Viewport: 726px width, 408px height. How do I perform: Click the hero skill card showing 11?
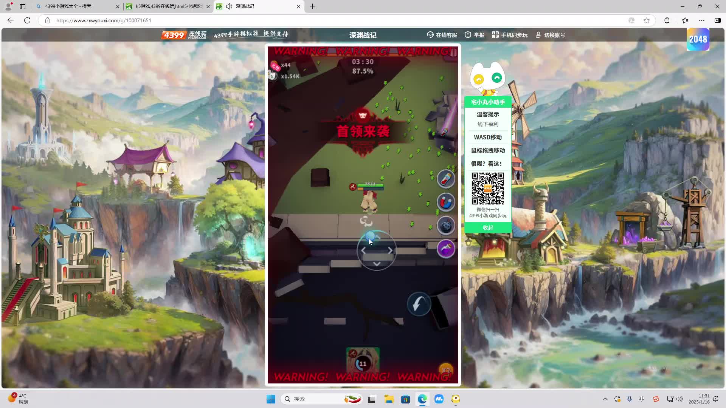click(363, 361)
